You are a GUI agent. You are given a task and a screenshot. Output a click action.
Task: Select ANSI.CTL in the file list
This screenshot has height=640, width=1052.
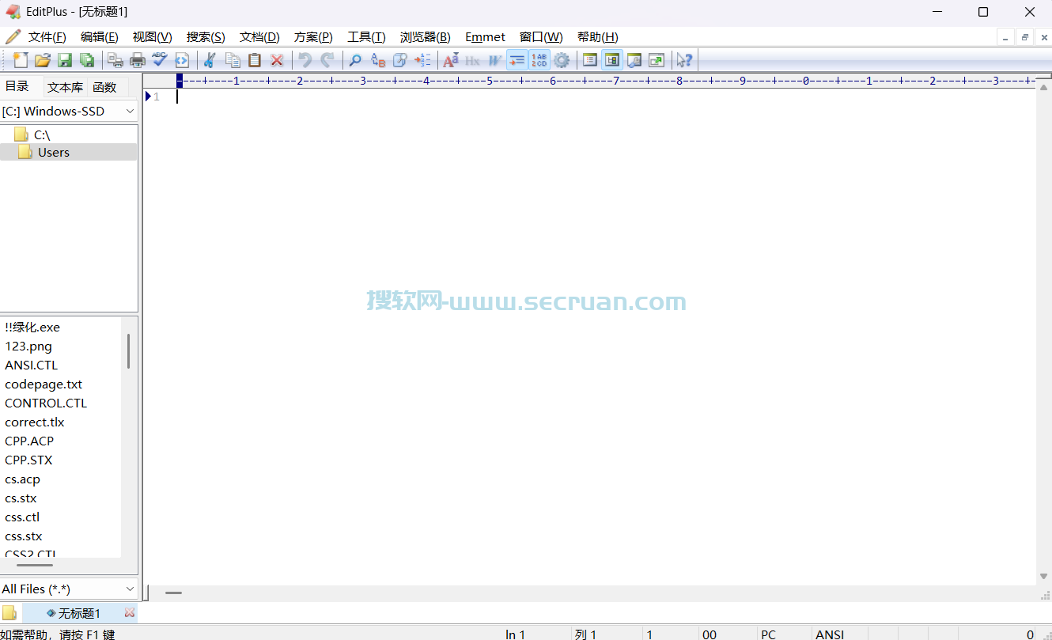point(32,365)
